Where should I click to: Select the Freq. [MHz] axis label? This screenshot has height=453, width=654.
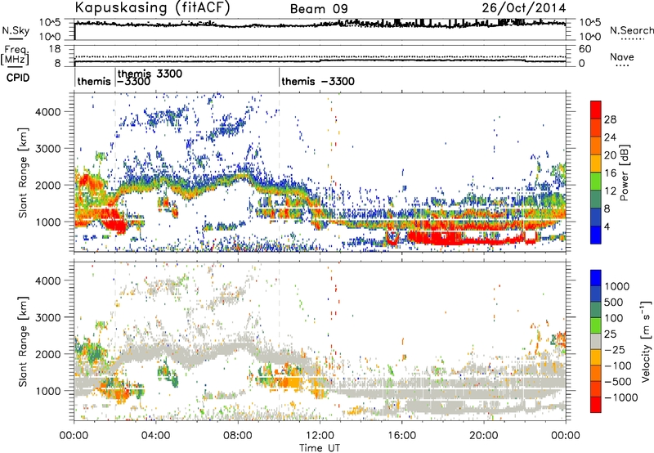coord(15,55)
